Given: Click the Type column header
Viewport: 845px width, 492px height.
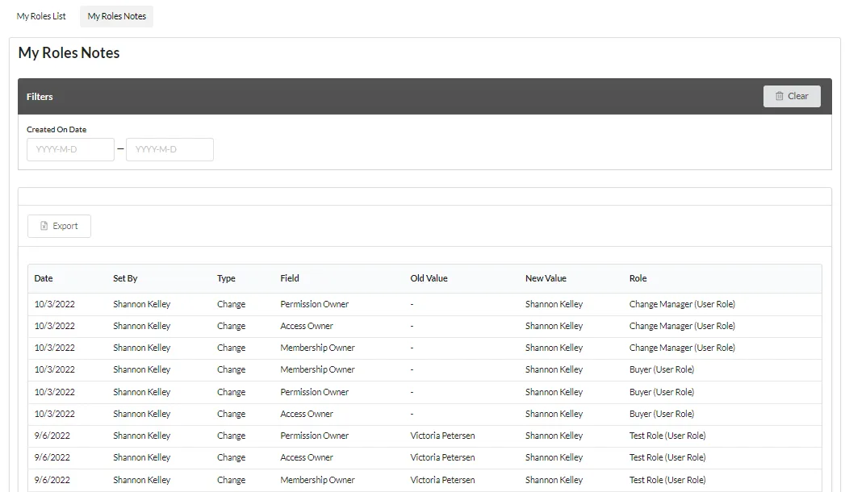Looking at the screenshot, I should click(226, 278).
